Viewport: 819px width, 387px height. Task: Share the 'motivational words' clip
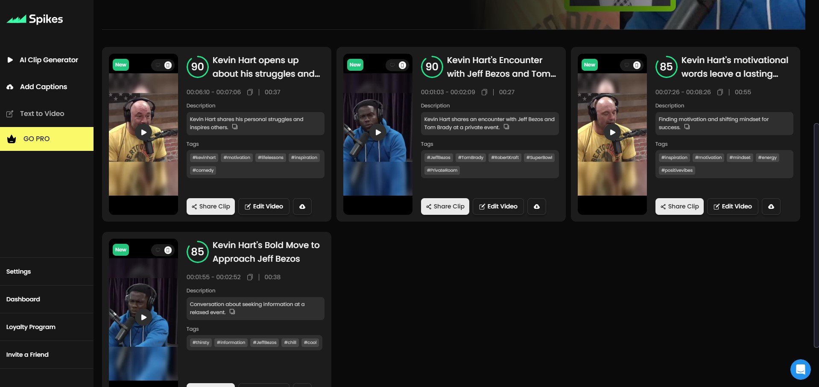point(679,206)
